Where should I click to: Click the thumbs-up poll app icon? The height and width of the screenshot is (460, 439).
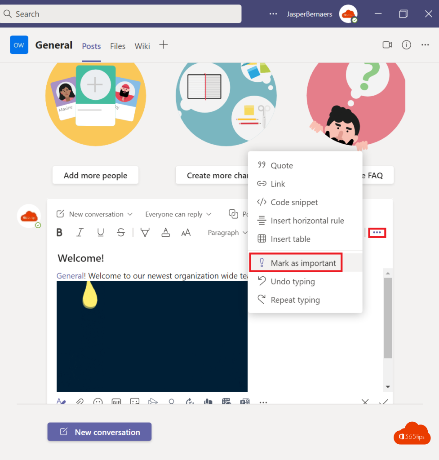[x=208, y=401]
